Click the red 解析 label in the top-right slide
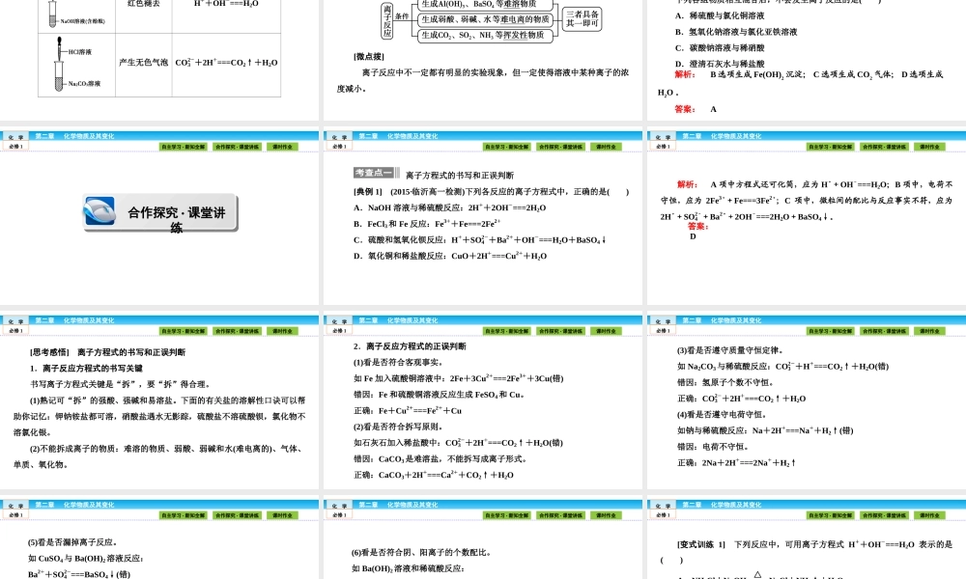Screen dimensions: 966x579 pos(684,75)
